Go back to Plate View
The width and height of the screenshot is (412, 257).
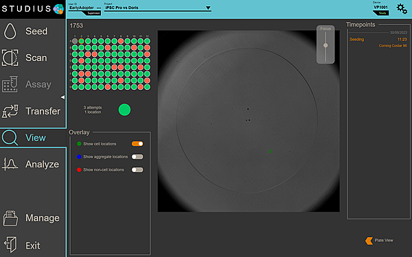[x=380, y=241]
